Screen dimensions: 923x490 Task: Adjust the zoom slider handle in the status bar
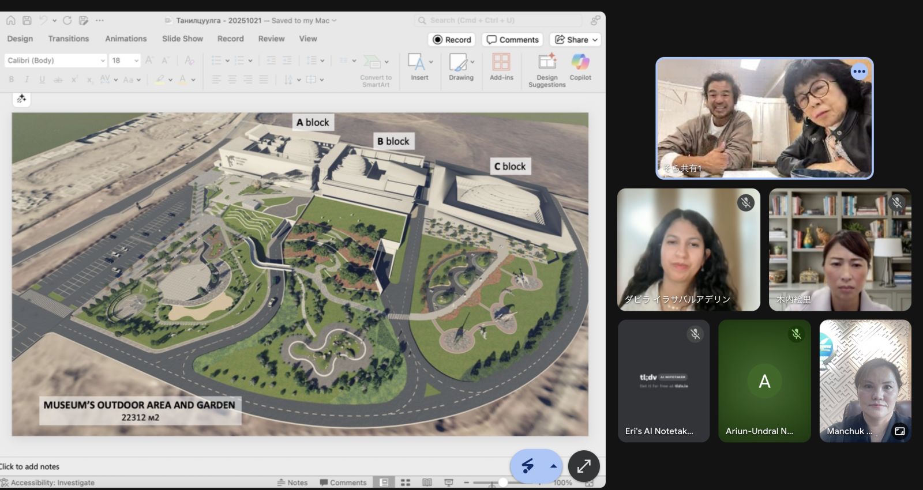point(503,483)
